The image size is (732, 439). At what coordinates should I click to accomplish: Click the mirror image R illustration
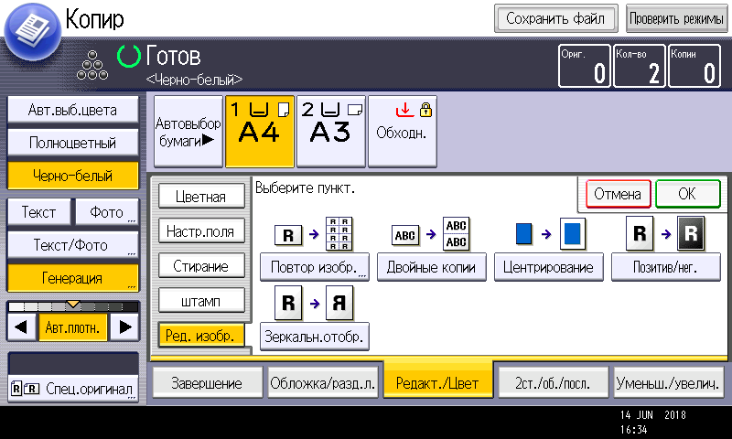pos(314,304)
